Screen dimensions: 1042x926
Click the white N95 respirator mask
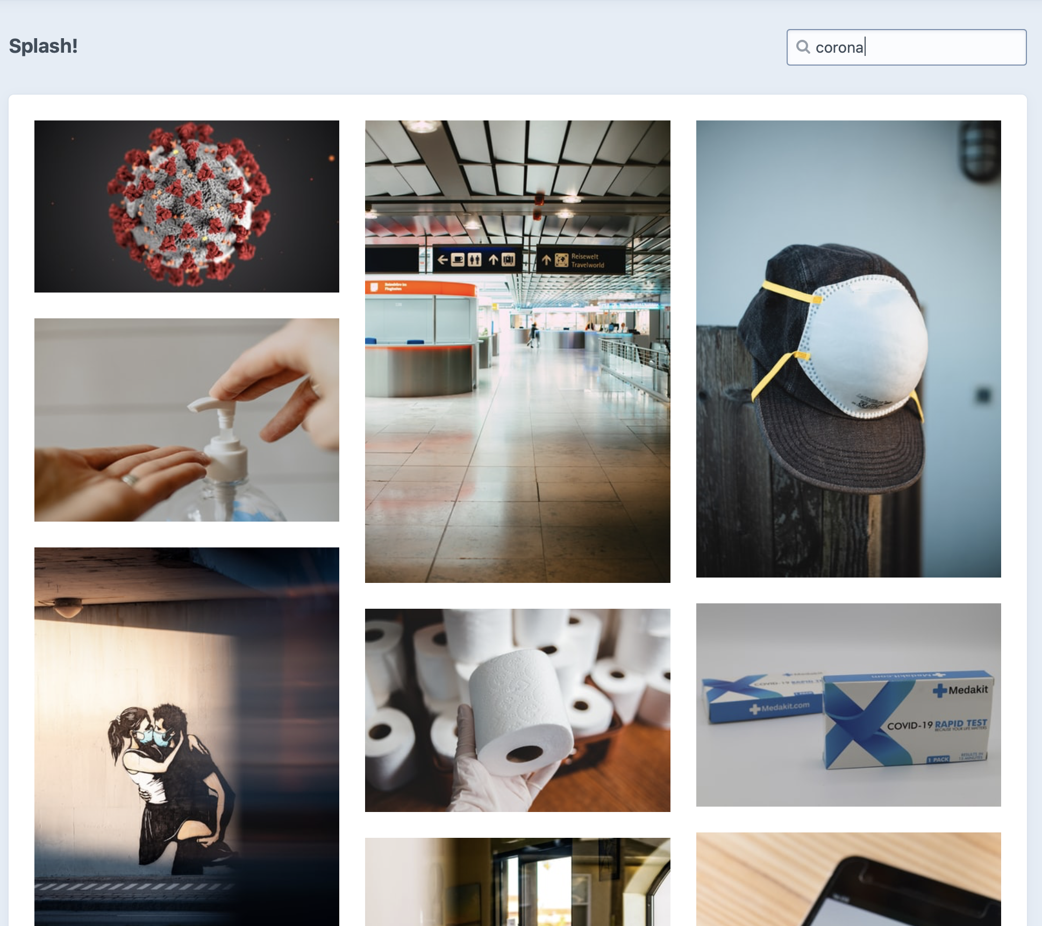863,347
